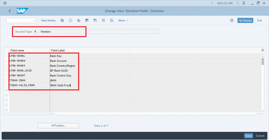Viewport: 269px width, 140px height.
Task: Check the TIBAN-IBAN row selector
Action: tap(7, 80)
